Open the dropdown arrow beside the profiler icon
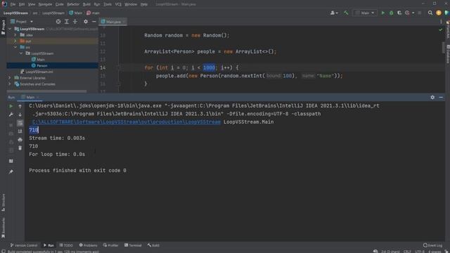Image resolution: width=450 pixels, height=253 pixels. pyautogui.click(x=413, y=13)
